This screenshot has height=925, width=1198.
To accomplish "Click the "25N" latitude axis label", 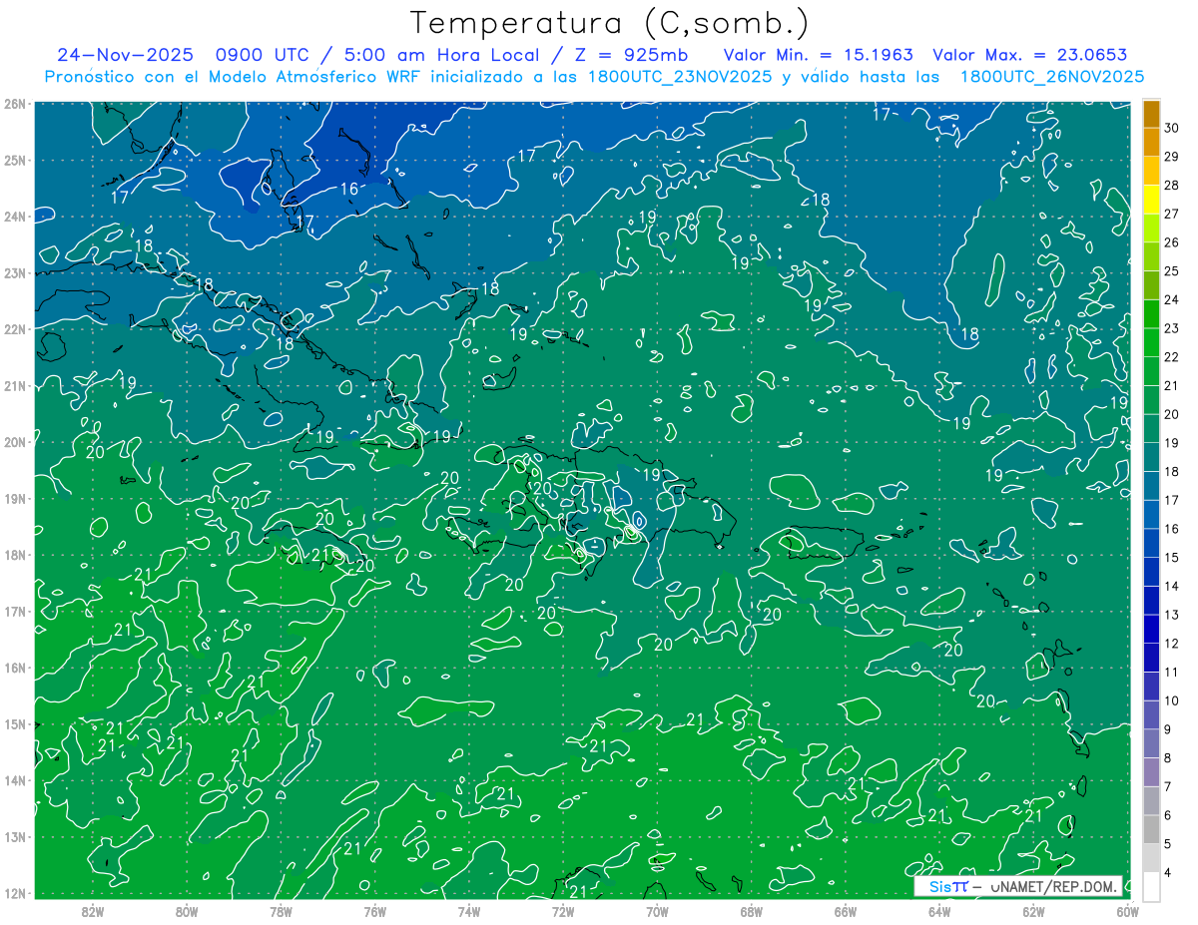I will [x=14, y=160].
